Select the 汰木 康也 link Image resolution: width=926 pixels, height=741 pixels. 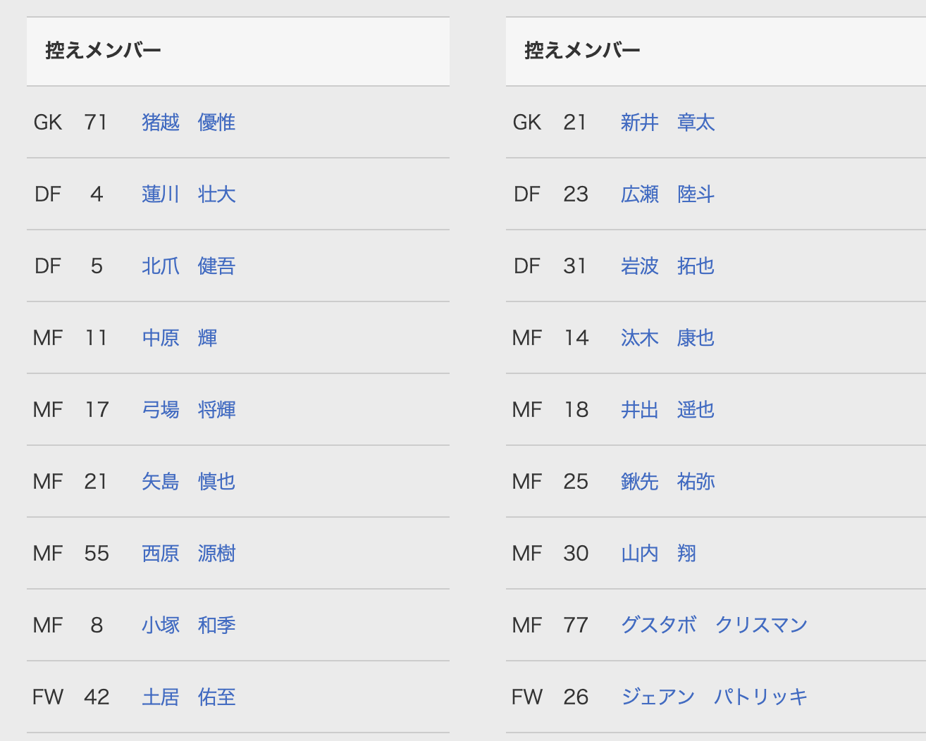667,338
